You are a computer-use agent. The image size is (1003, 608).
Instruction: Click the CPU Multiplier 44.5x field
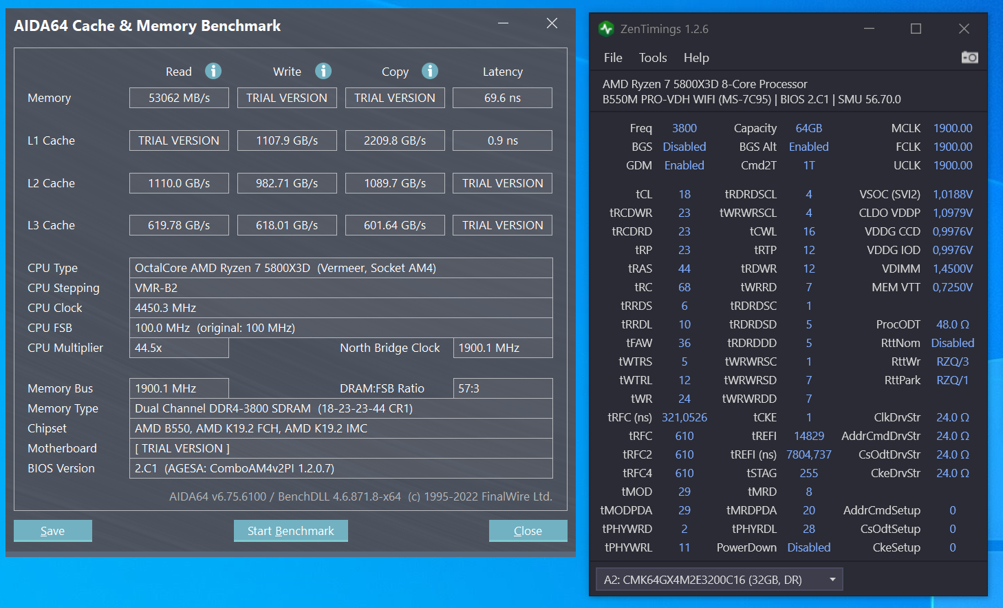click(179, 348)
